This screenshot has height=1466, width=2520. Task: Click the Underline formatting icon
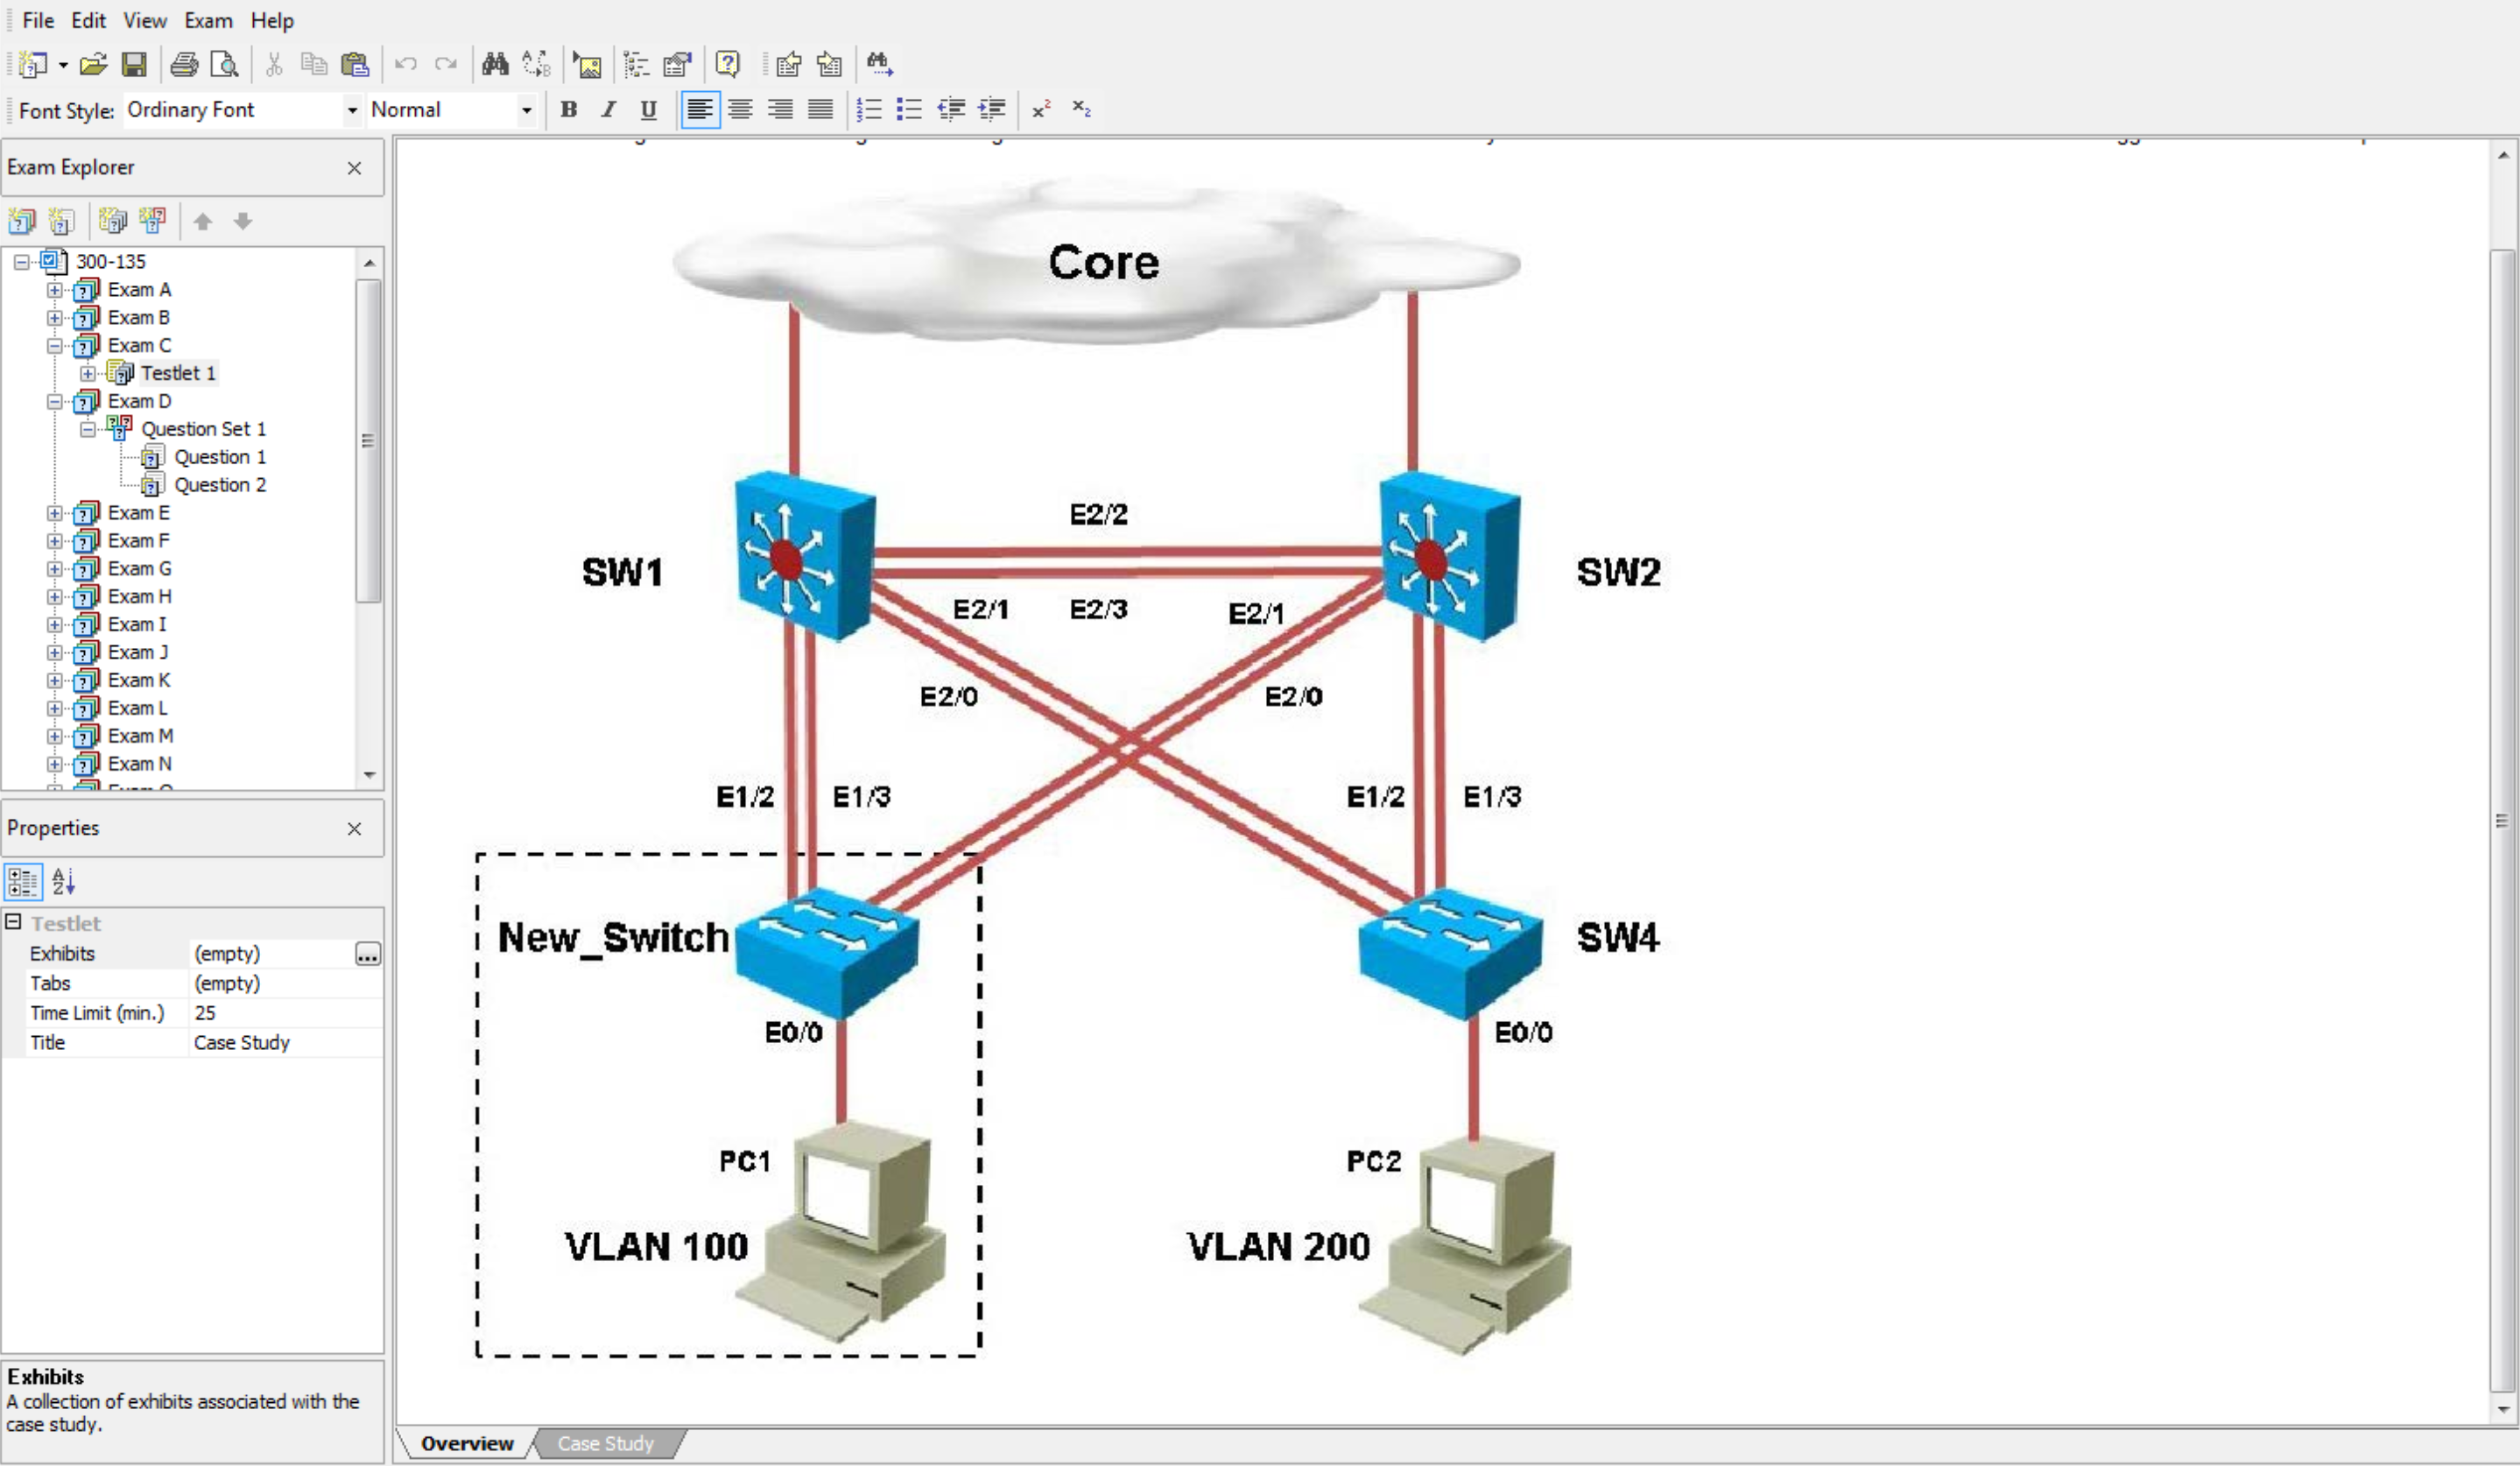coord(649,110)
